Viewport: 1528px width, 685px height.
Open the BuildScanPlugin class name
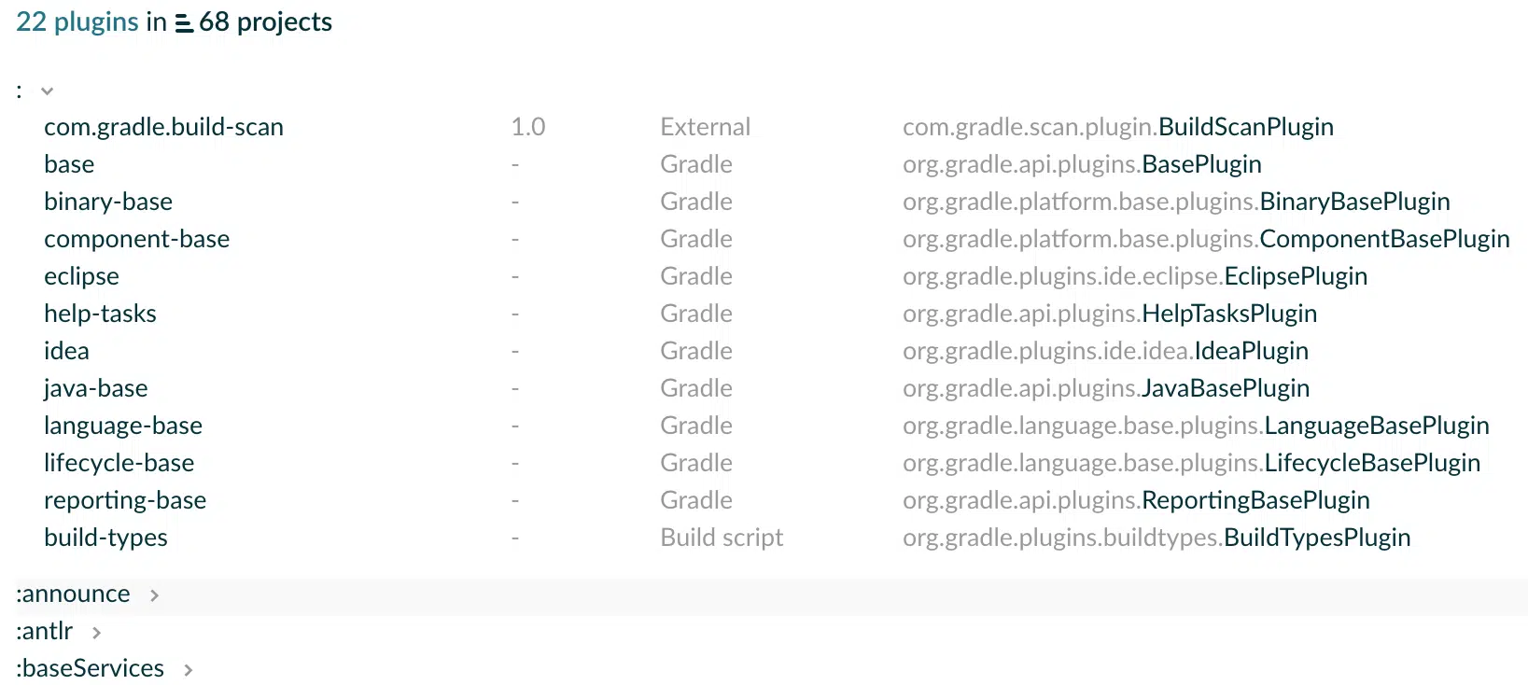click(x=1246, y=127)
